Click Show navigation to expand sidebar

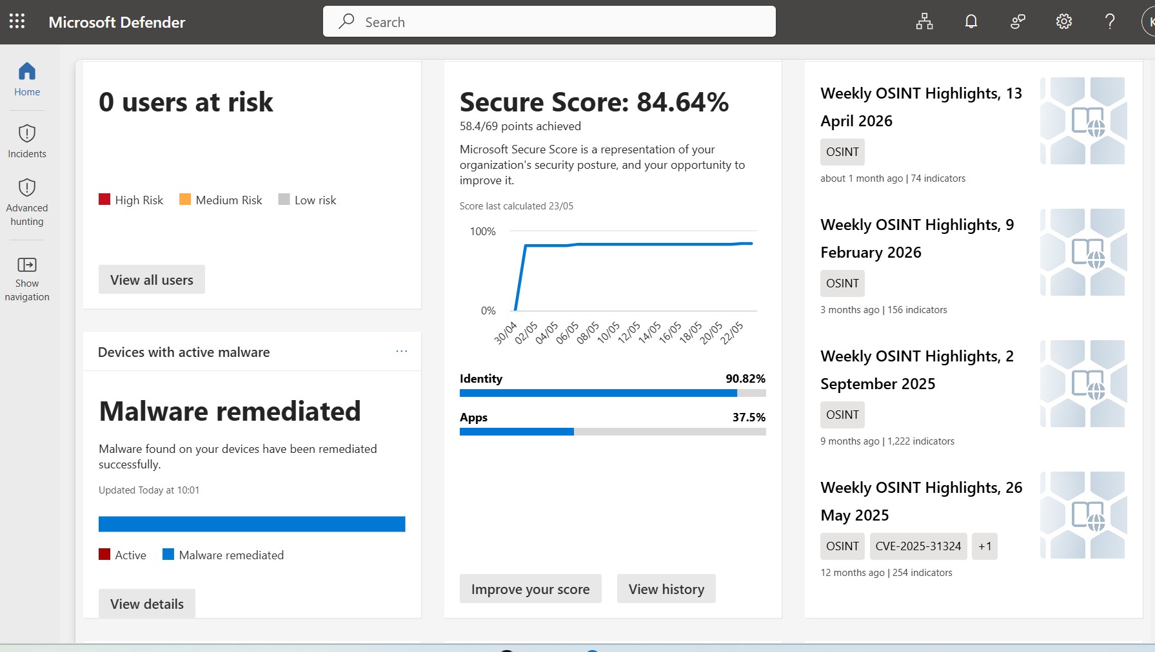(27, 279)
